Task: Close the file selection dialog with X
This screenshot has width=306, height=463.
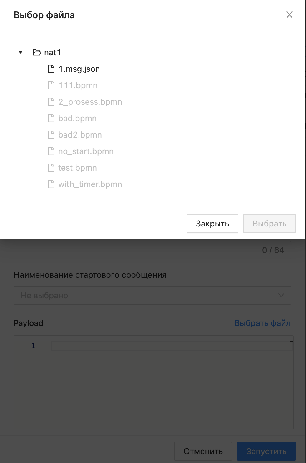Action: [x=290, y=15]
